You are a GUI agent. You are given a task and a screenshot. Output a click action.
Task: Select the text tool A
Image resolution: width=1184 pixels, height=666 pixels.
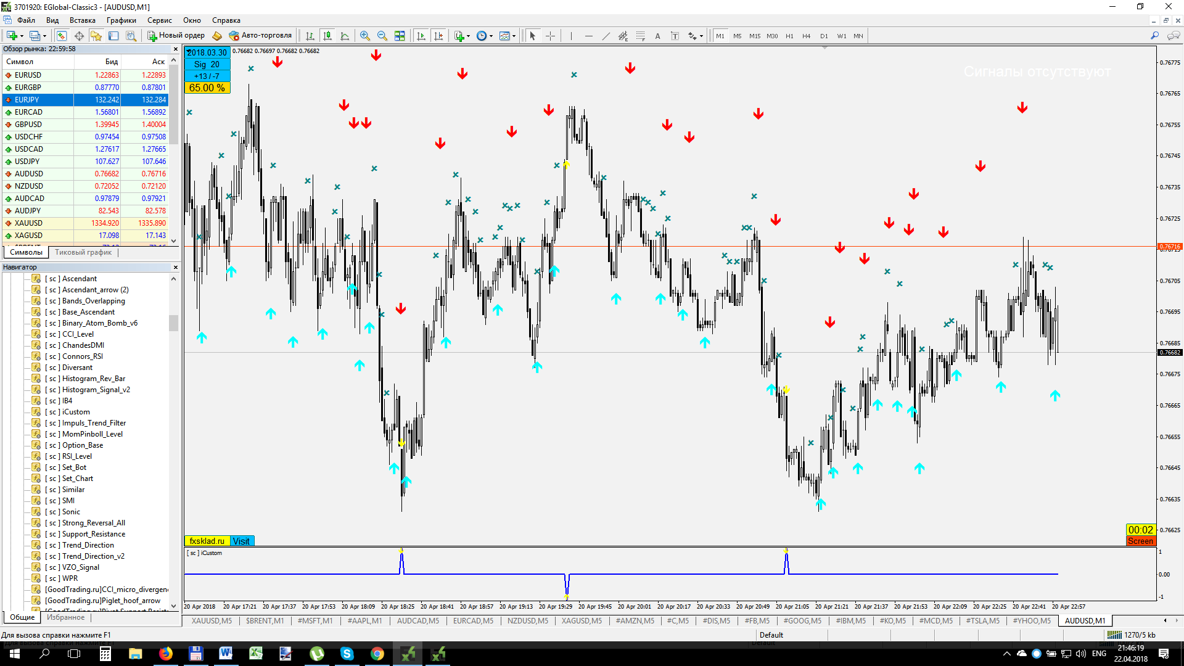(658, 36)
